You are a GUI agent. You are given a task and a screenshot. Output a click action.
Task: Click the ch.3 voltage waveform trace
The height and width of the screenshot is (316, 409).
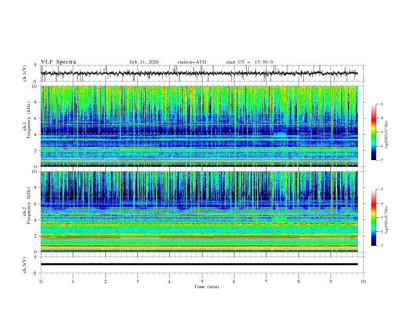pos(199,264)
